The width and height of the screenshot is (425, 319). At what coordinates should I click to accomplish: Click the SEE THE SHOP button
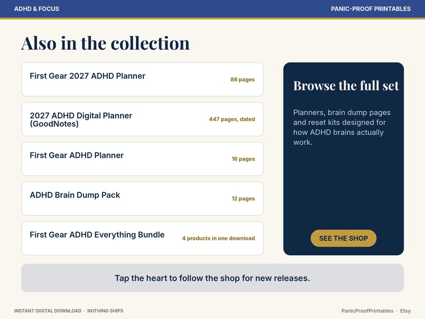[x=344, y=238]
